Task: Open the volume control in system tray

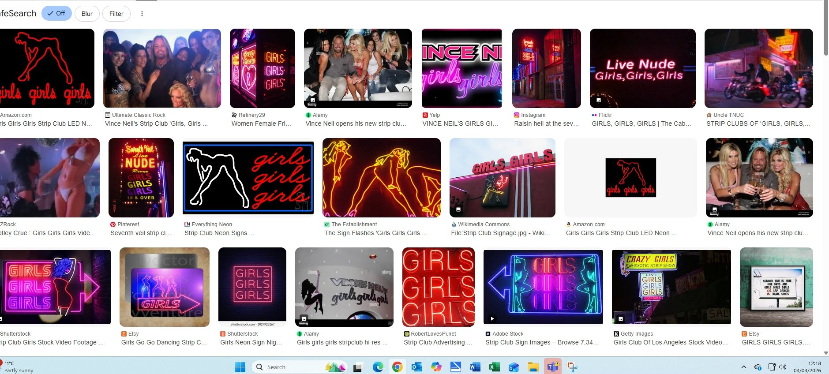Action: (x=783, y=367)
